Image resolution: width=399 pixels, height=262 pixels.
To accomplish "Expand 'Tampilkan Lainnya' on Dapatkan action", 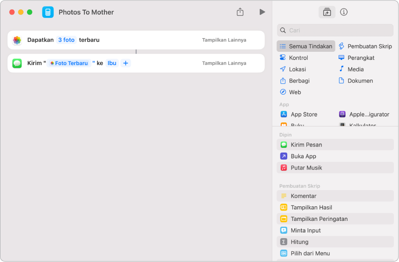I will coord(224,40).
